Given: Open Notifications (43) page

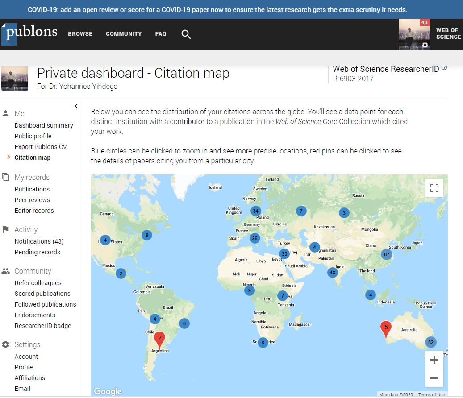Looking at the screenshot, I should [x=39, y=241].
